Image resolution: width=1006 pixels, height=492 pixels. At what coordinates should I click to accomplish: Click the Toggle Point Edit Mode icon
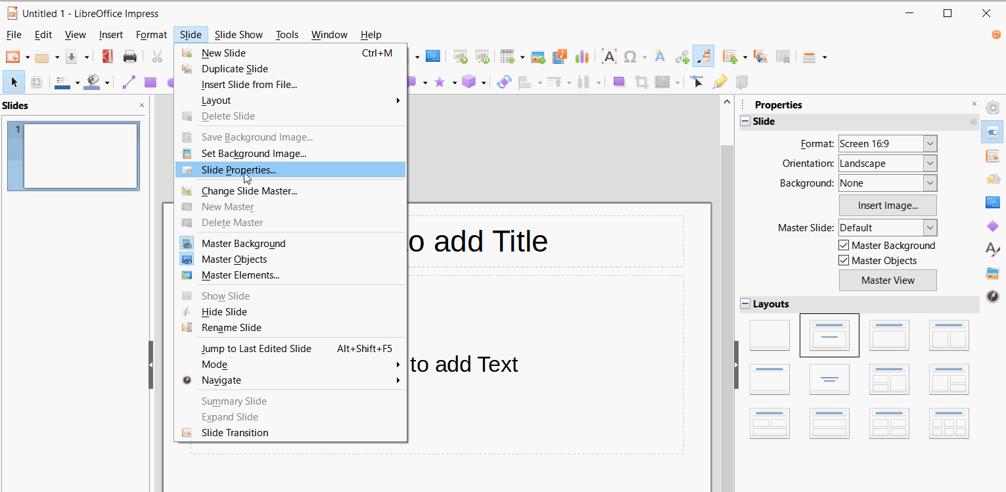pyautogui.click(x=697, y=82)
